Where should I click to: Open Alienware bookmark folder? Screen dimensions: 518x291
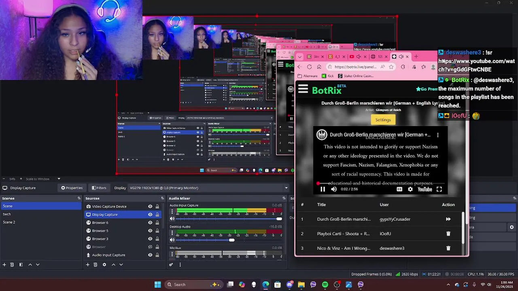pos(308,76)
